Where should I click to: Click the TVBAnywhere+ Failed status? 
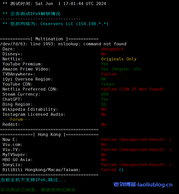click(x=109, y=74)
